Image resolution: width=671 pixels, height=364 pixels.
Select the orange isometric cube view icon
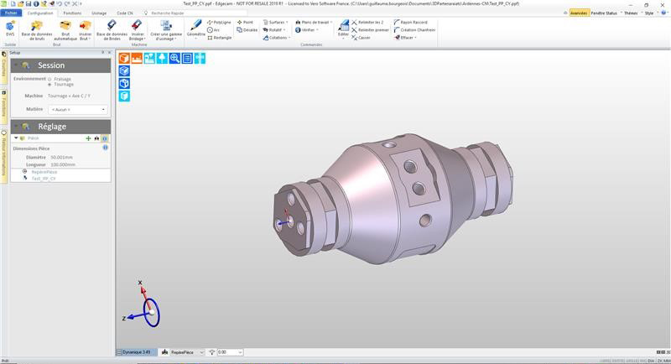click(123, 58)
